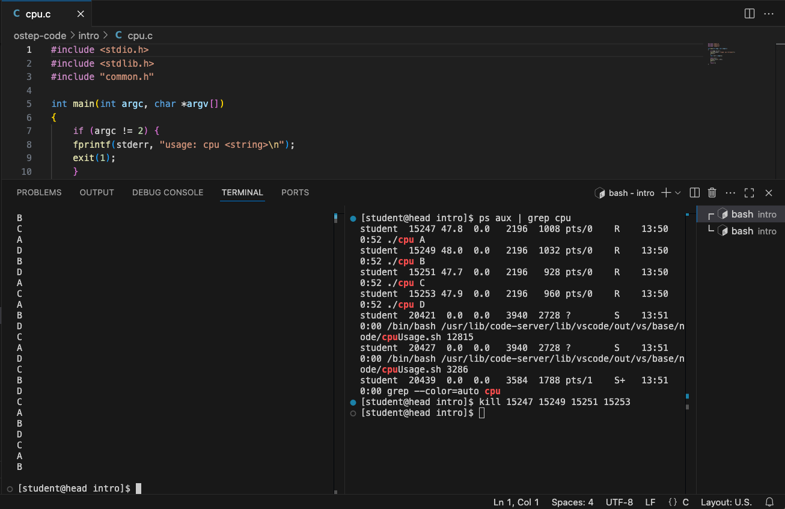
Task: Click the new terminal plus icon
Action: coord(665,193)
